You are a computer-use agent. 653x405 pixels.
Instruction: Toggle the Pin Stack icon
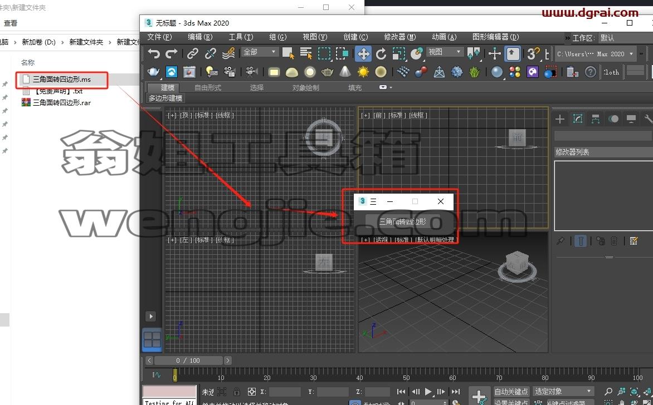561,241
